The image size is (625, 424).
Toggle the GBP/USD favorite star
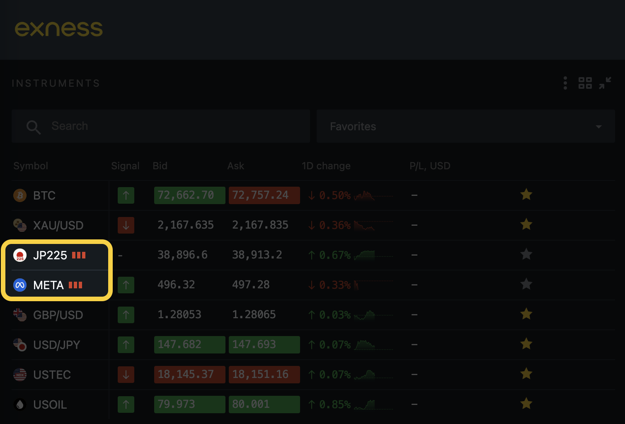coord(526,314)
